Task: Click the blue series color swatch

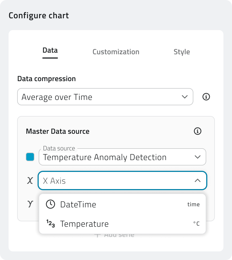Action: tap(30, 157)
